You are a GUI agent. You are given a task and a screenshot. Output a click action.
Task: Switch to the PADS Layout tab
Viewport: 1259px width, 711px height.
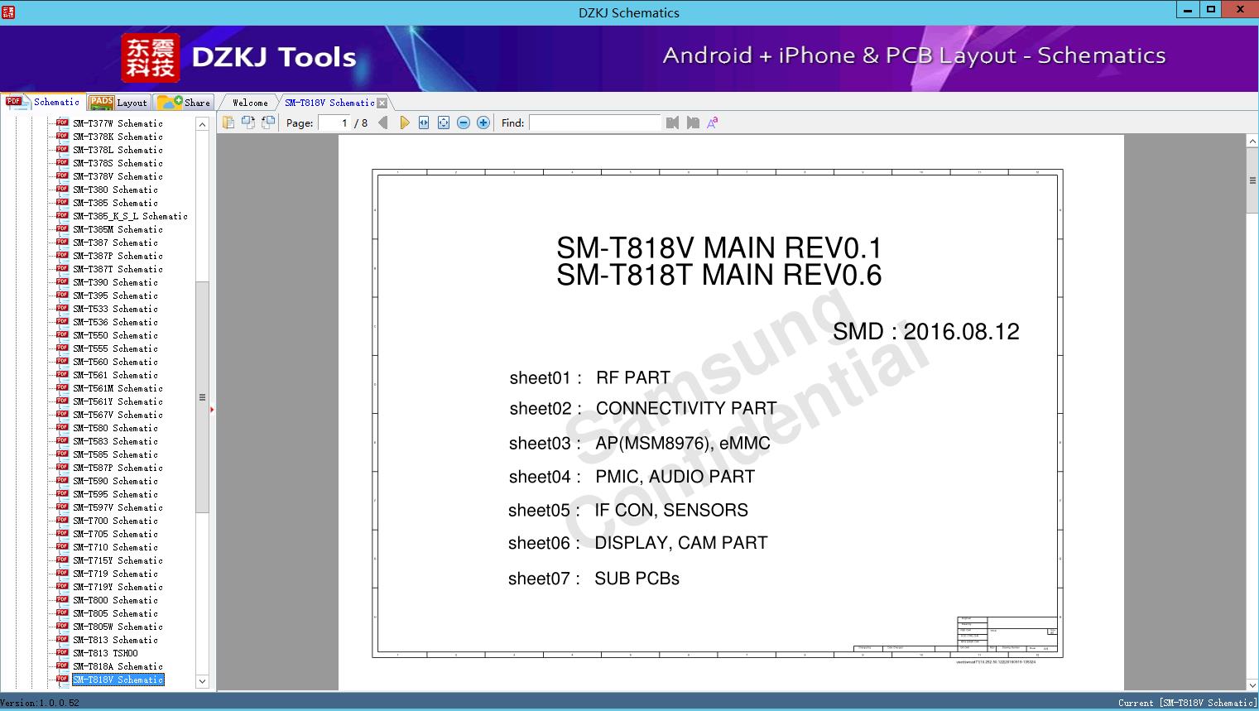pyautogui.click(x=118, y=103)
